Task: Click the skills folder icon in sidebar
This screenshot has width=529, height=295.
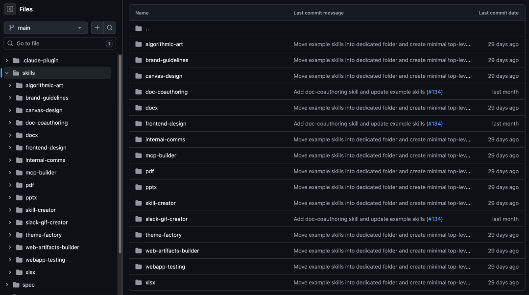Action: point(16,73)
